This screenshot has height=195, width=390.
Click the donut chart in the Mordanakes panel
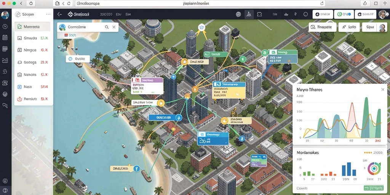(x=374, y=168)
